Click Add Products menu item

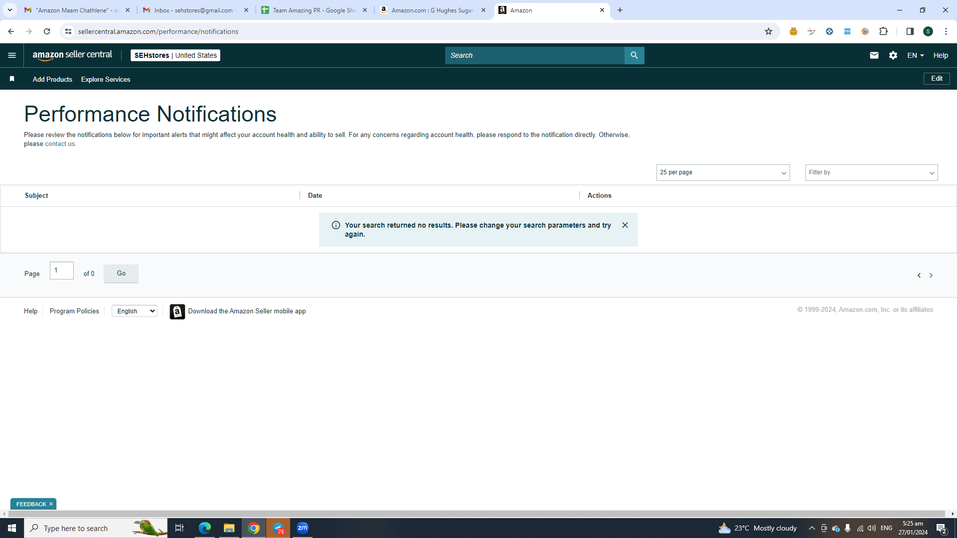point(52,79)
